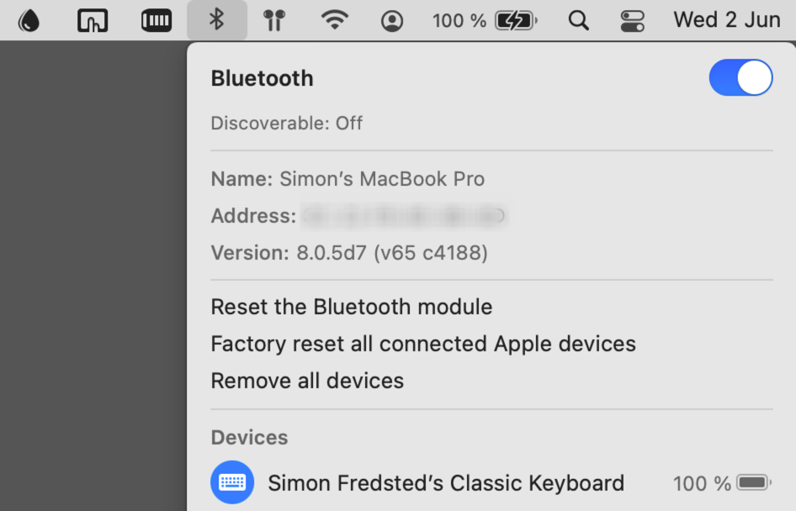Click the memory chip menu bar icon
The width and height of the screenshot is (796, 511).
point(157,20)
